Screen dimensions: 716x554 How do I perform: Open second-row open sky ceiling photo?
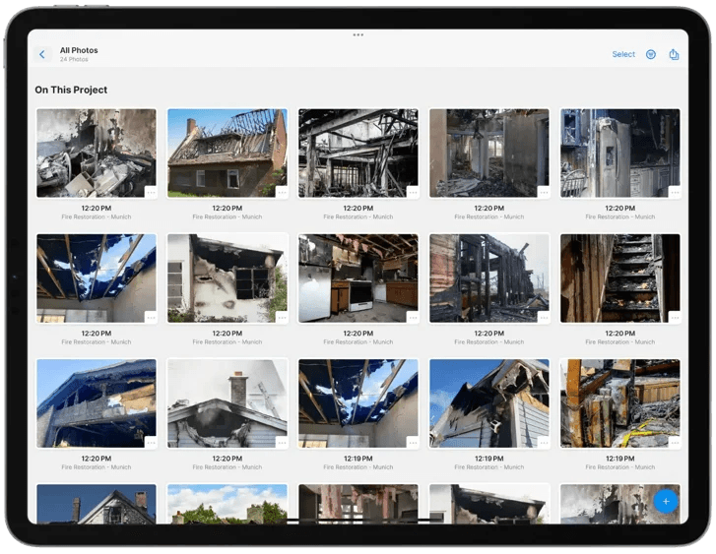(97, 278)
